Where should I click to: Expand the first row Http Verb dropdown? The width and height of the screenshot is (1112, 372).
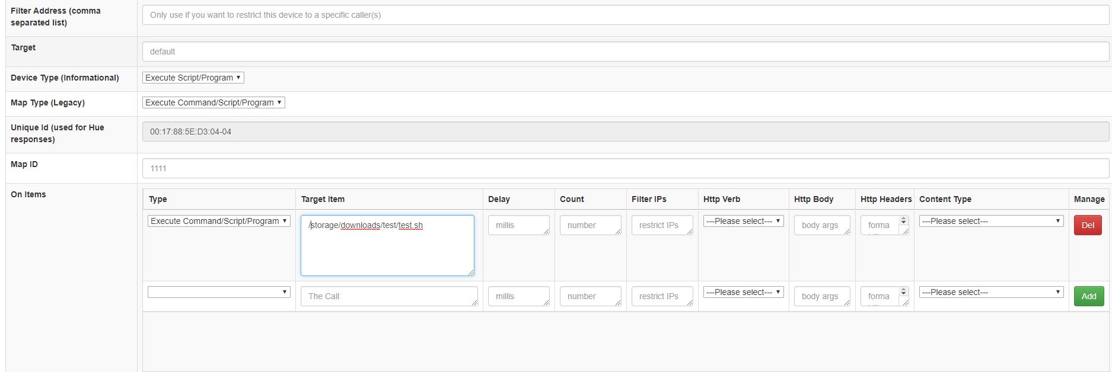pyautogui.click(x=743, y=221)
